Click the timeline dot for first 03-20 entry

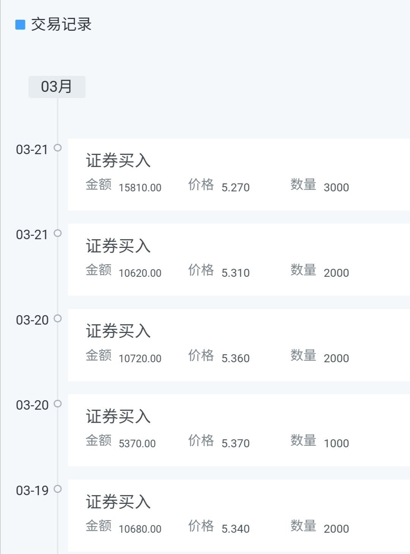[58, 318]
